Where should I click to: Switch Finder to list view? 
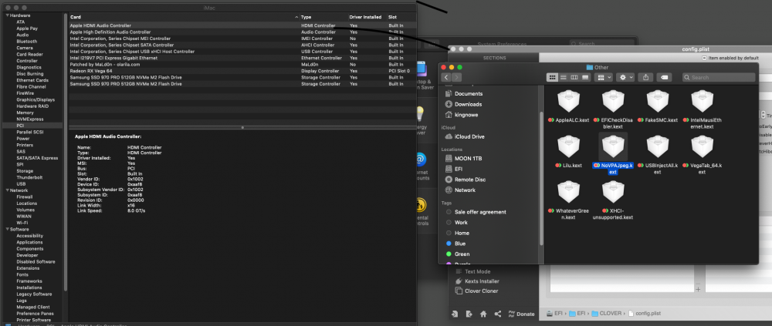(x=564, y=77)
